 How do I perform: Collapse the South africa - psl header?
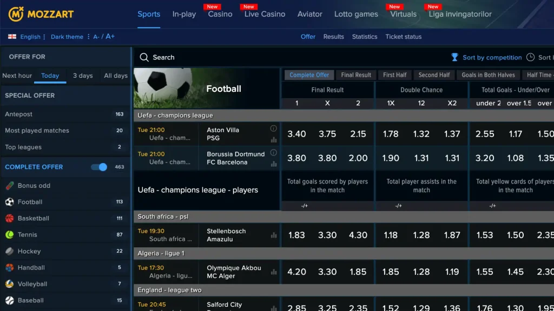click(x=344, y=217)
